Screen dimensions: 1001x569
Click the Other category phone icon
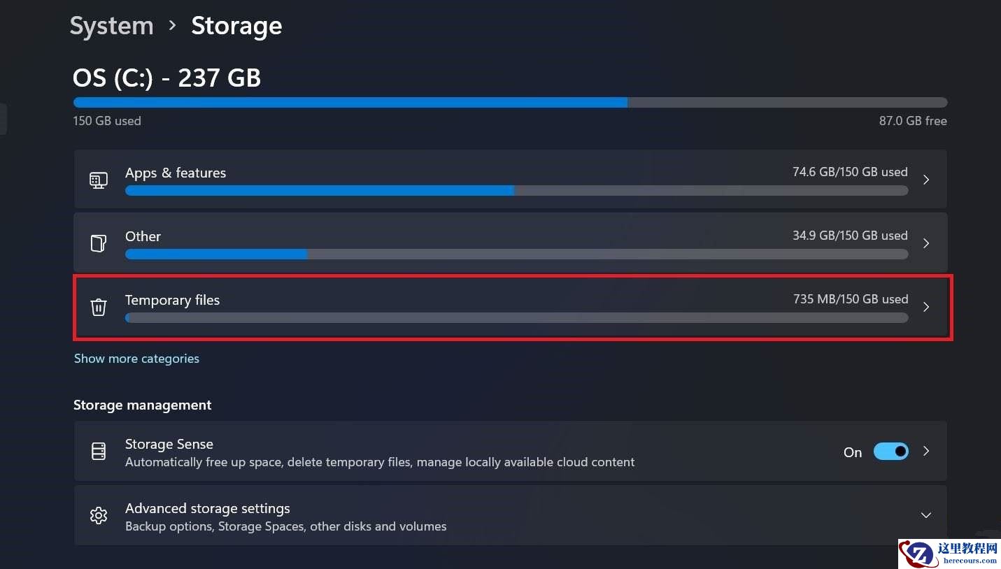coord(98,243)
